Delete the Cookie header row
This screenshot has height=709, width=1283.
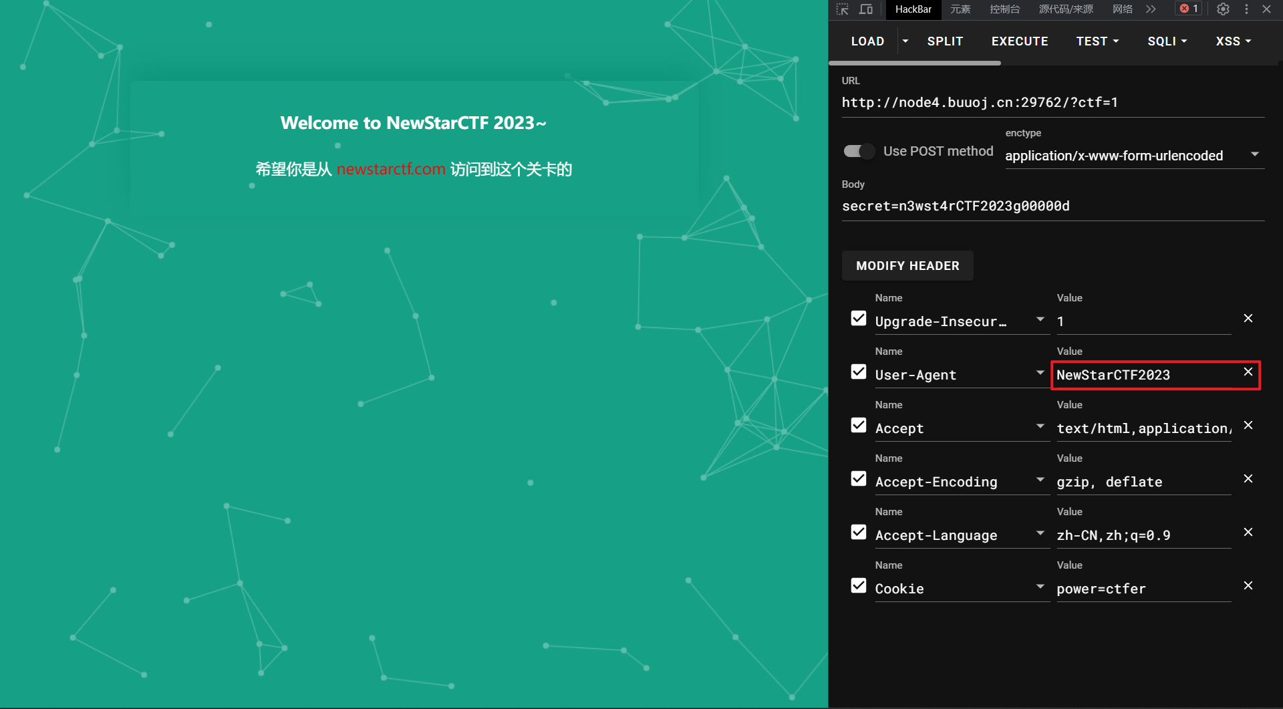pos(1248,586)
